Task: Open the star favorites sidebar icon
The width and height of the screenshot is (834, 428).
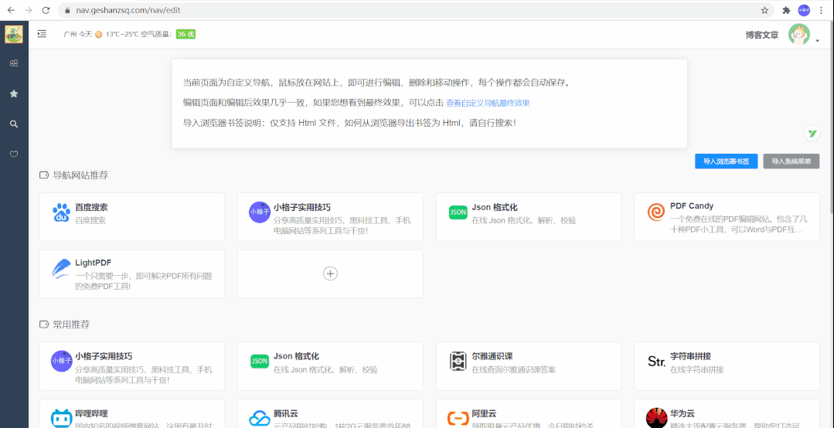Action: [x=15, y=93]
